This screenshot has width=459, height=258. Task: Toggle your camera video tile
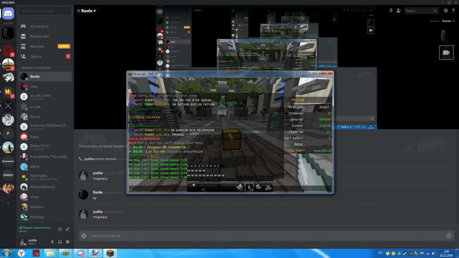click(446, 53)
